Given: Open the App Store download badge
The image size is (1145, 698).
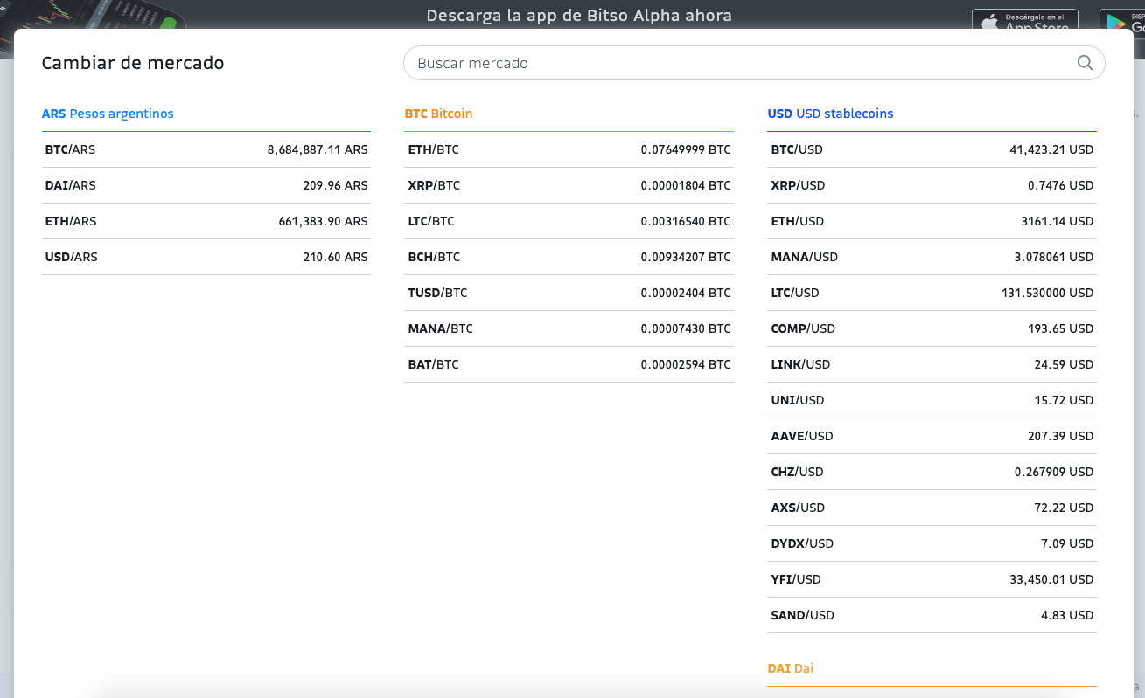Looking at the screenshot, I should [1025, 19].
